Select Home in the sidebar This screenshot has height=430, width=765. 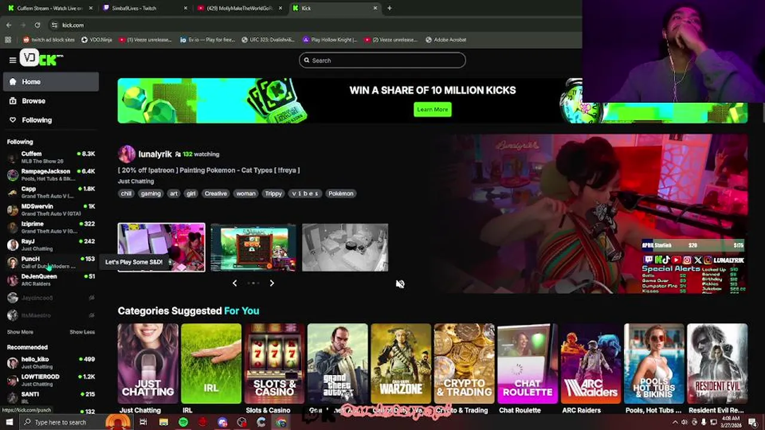coord(51,82)
